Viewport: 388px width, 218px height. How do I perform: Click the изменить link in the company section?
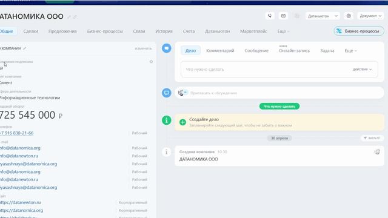point(143,48)
